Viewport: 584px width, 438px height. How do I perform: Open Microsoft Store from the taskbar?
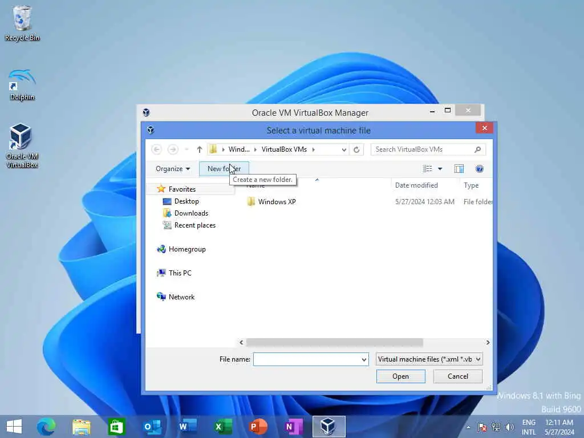click(116, 427)
